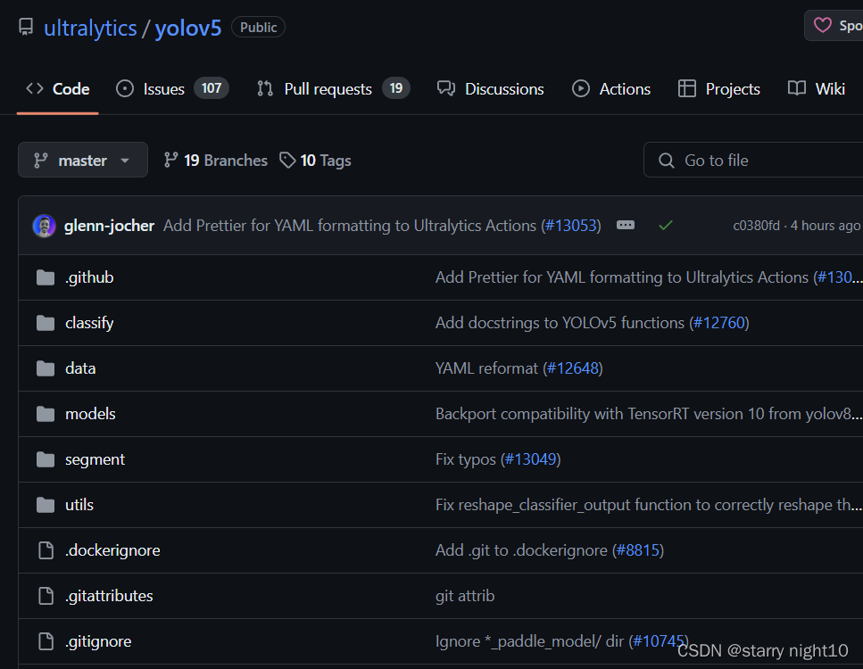The width and height of the screenshot is (863, 669).
Task: Click the green commit status checkmark
Action: pos(666,225)
